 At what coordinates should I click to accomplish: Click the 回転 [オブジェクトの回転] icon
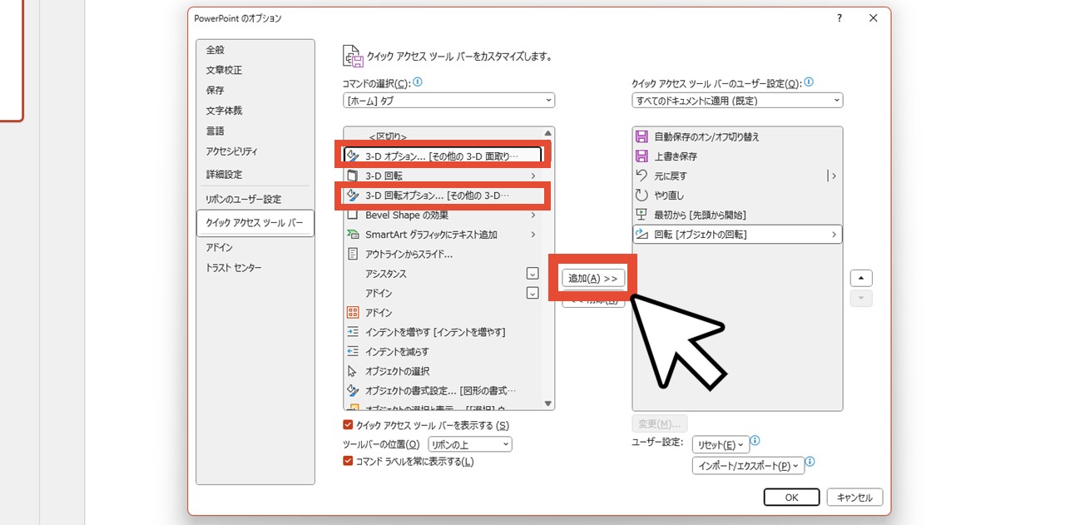click(641, 235)
